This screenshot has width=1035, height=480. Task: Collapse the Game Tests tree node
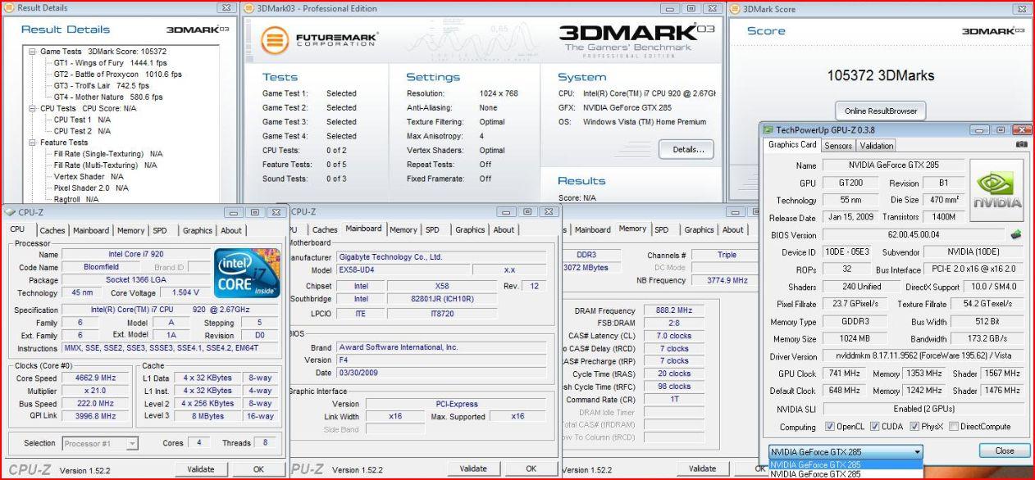click(x=32, y=51)
